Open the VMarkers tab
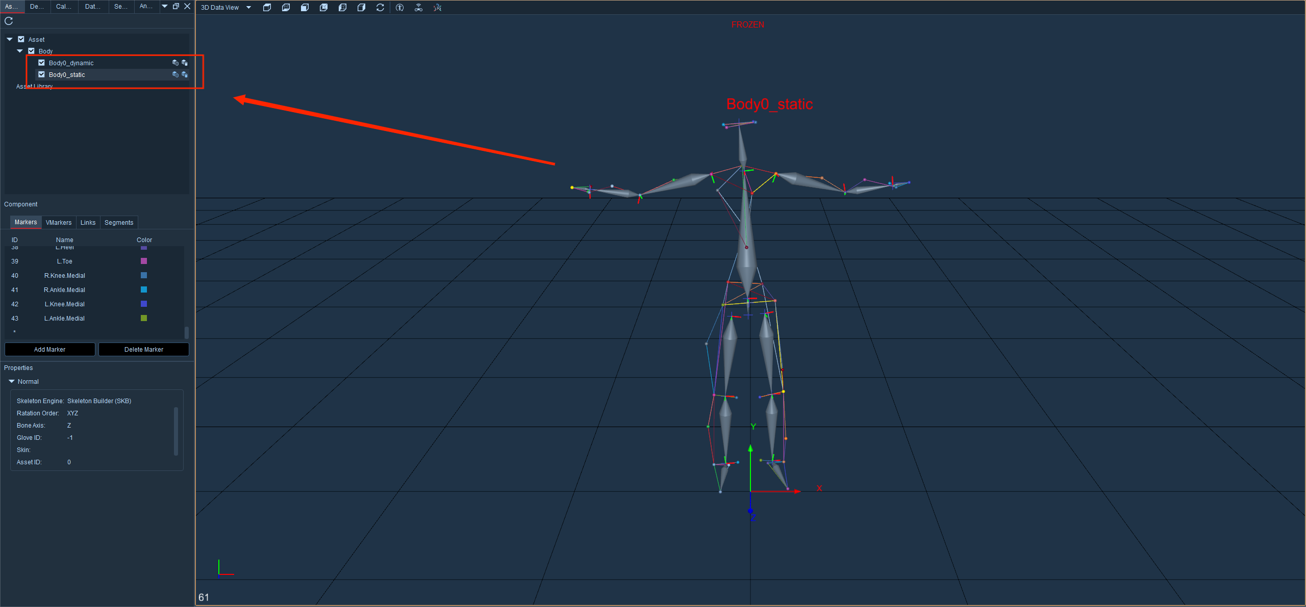Image resolution: width=1306 pixels, height=607 pixels. [x=59, y=223]
